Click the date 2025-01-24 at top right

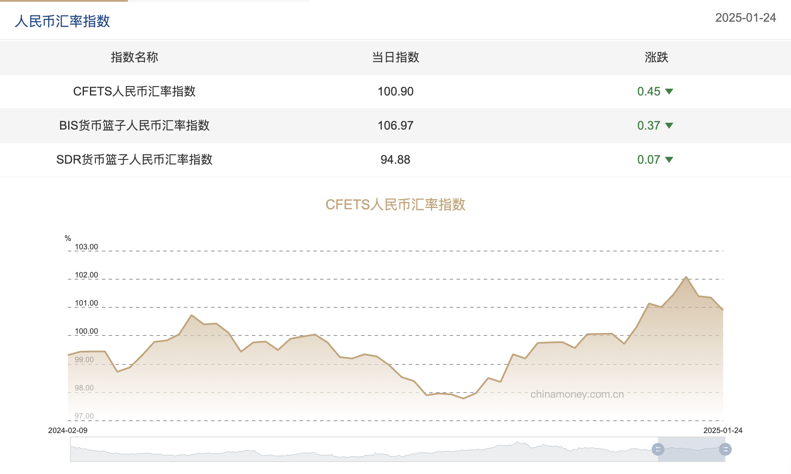point(745,17)
